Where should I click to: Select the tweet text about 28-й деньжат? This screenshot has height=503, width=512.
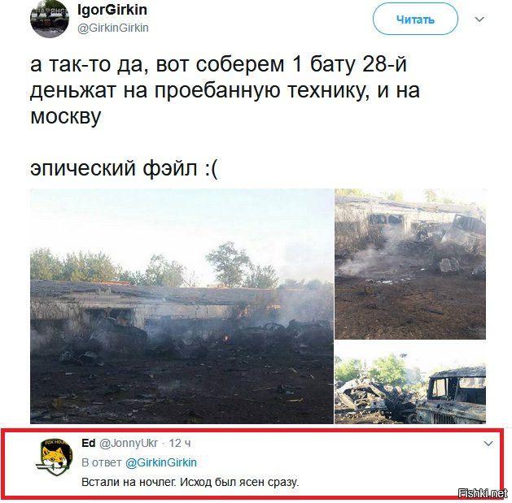click(x=225, y=89)
